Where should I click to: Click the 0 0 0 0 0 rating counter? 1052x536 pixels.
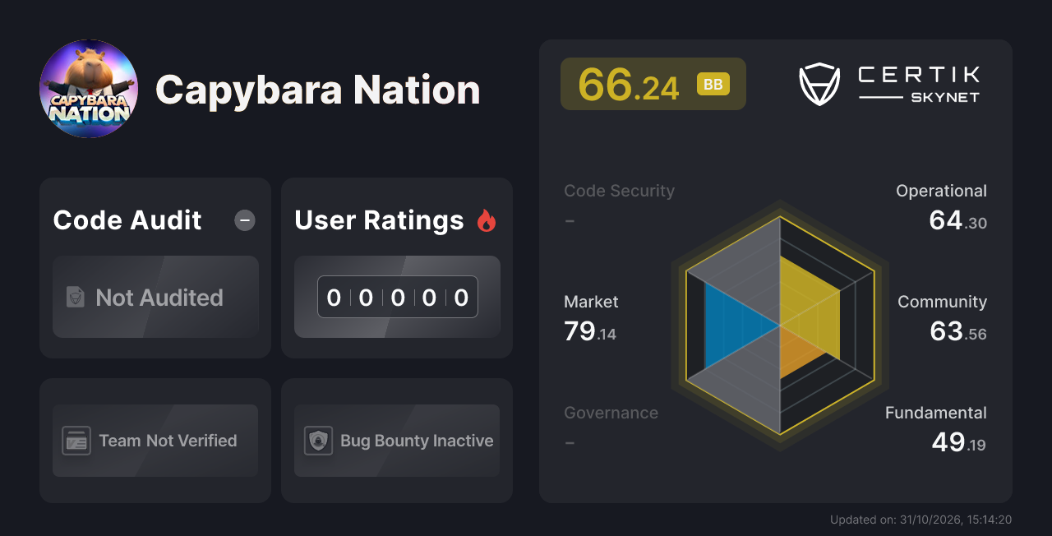tap(398, 297)
